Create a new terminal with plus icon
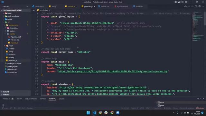This screenshot has height=116, width=206. pos(198,99)
